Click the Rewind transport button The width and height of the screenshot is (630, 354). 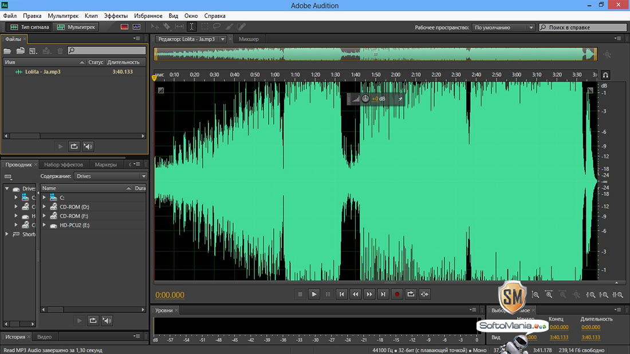[x=355, y=294]
